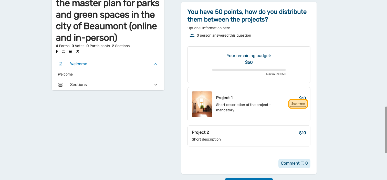Click the Sections stacked-rows icon
Screen dimensions: 387x180
[60, 85]
